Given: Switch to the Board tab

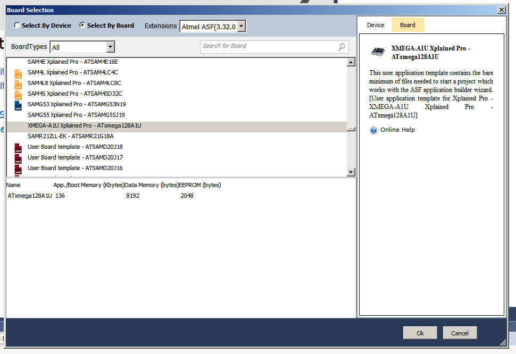Looking at the screenshot, I should click(x=407, y=25).
